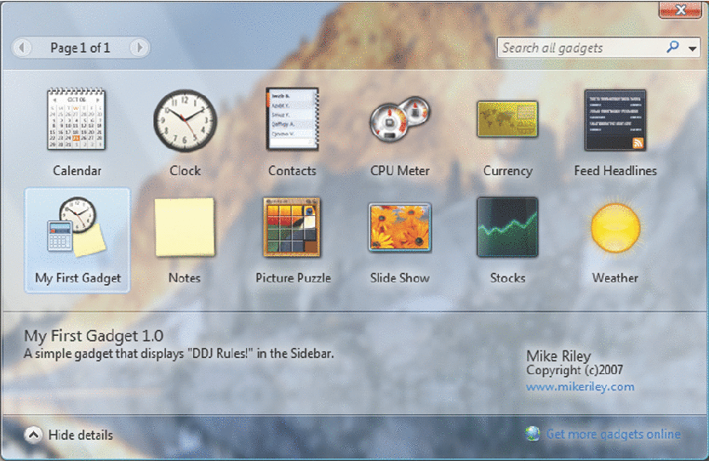Select the Picture Puzzle gadget icon
The height and width of the screenshot is (461, 709).
292,227
